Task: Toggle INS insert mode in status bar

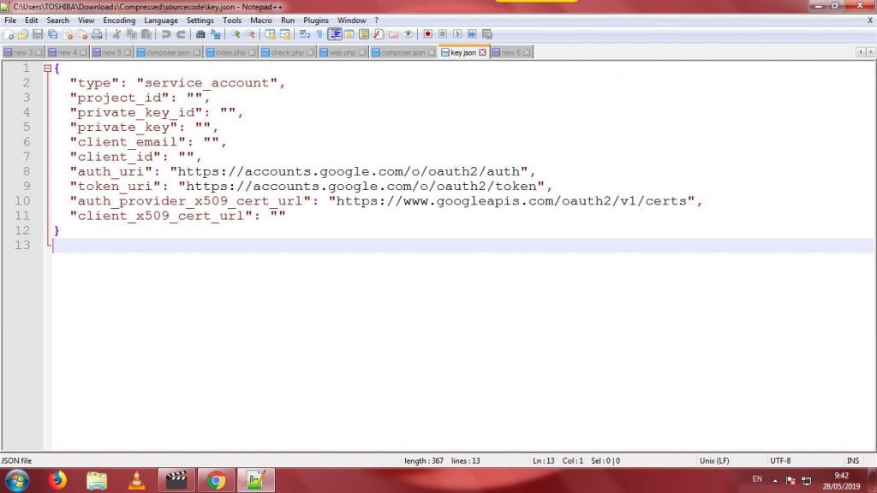Action: click(x=853, y=460)
